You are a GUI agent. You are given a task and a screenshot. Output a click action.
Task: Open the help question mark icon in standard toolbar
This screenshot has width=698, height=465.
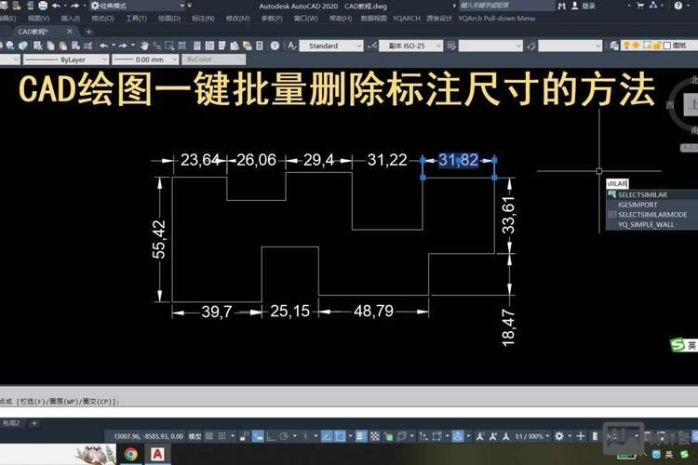click(x=275, y=46)
